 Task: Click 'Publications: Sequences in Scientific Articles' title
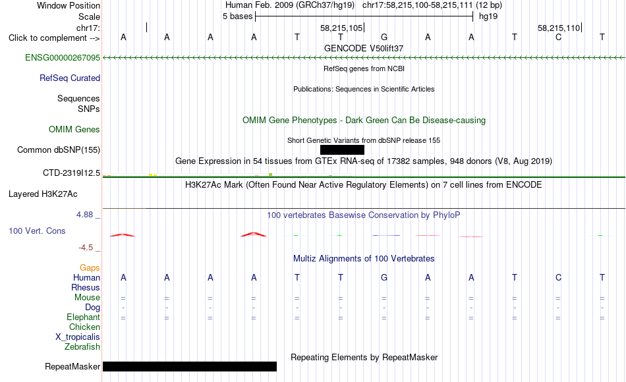pos(364,89)
